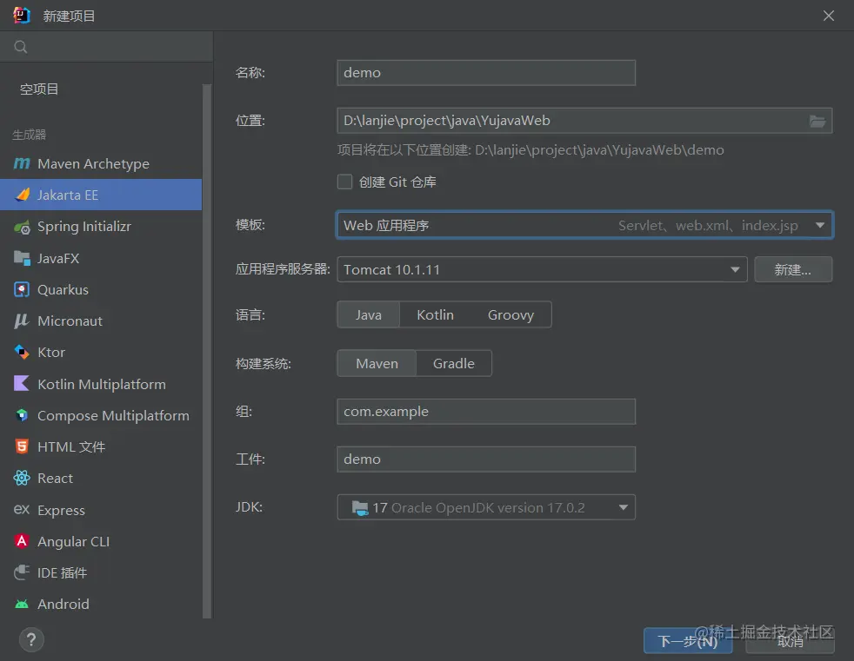
Task: Click the Kotlin Multiplatform icon
Action: (x=22, y=384)
